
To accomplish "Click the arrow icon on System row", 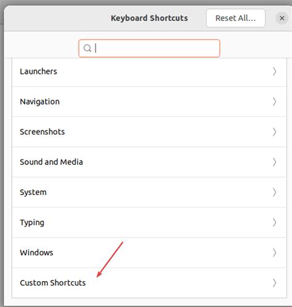I will click(x=274, y=193).
